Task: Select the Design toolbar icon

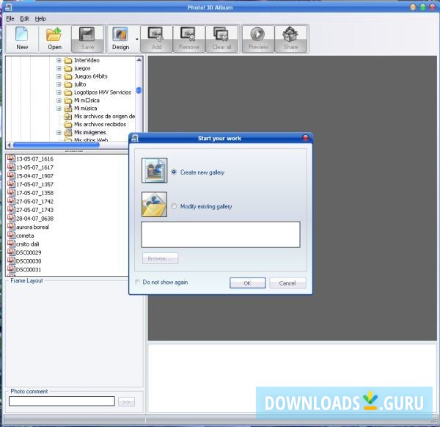Action: click(x=120, y=38)
